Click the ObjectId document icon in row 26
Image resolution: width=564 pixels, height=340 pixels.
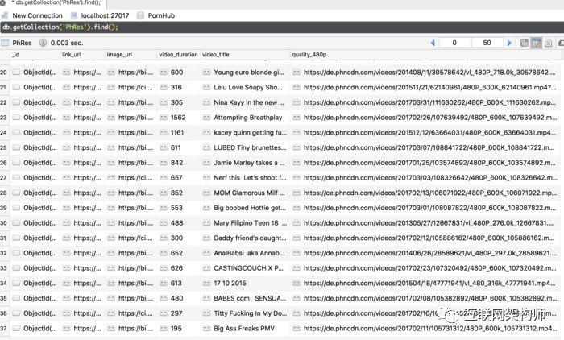click(x=16, y=163)
